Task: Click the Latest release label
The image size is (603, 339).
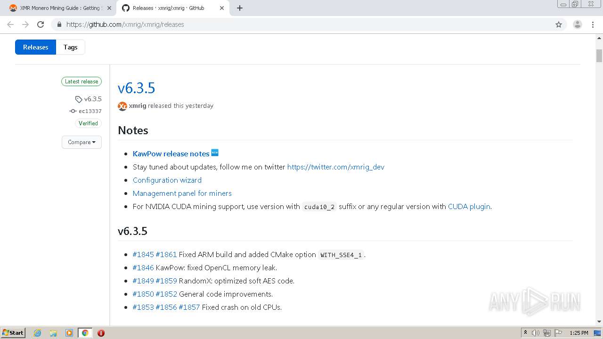Action: pos(81,81)
